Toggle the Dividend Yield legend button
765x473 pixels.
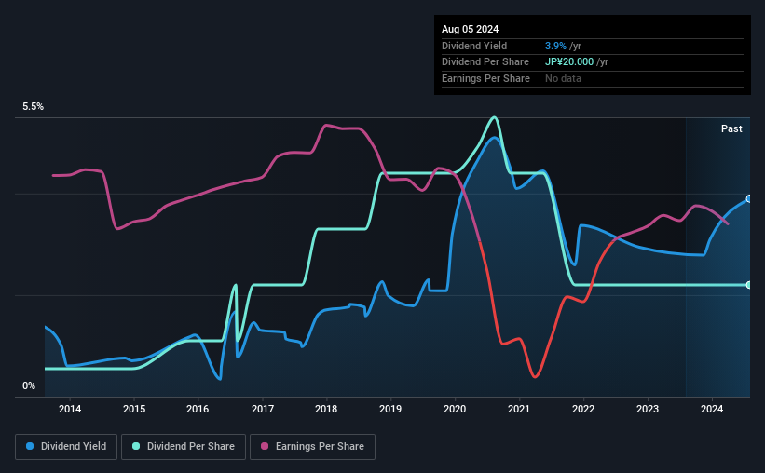pyautogui.click(x=66, y=447)
